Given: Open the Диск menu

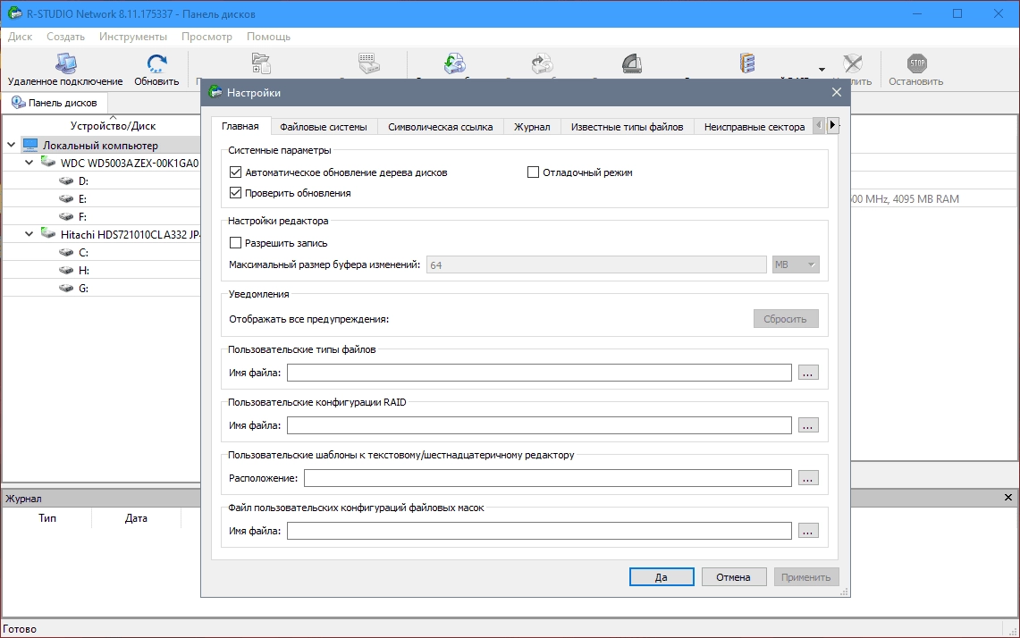Looking at the screenshot, I should [21, 37].
